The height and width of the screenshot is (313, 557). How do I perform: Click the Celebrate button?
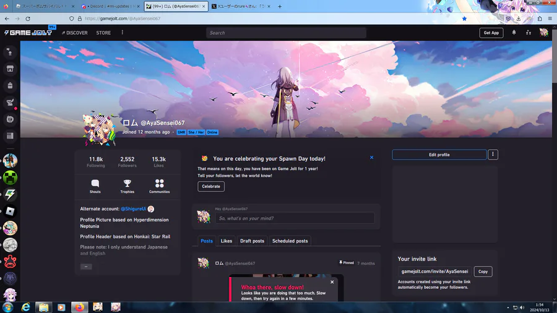pyautogui.click(x=211, y=186)
